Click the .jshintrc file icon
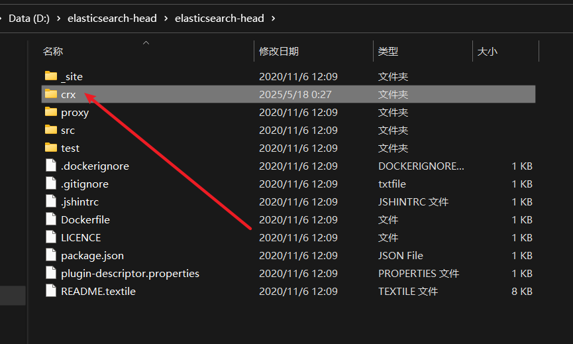 tap(51, 201)
